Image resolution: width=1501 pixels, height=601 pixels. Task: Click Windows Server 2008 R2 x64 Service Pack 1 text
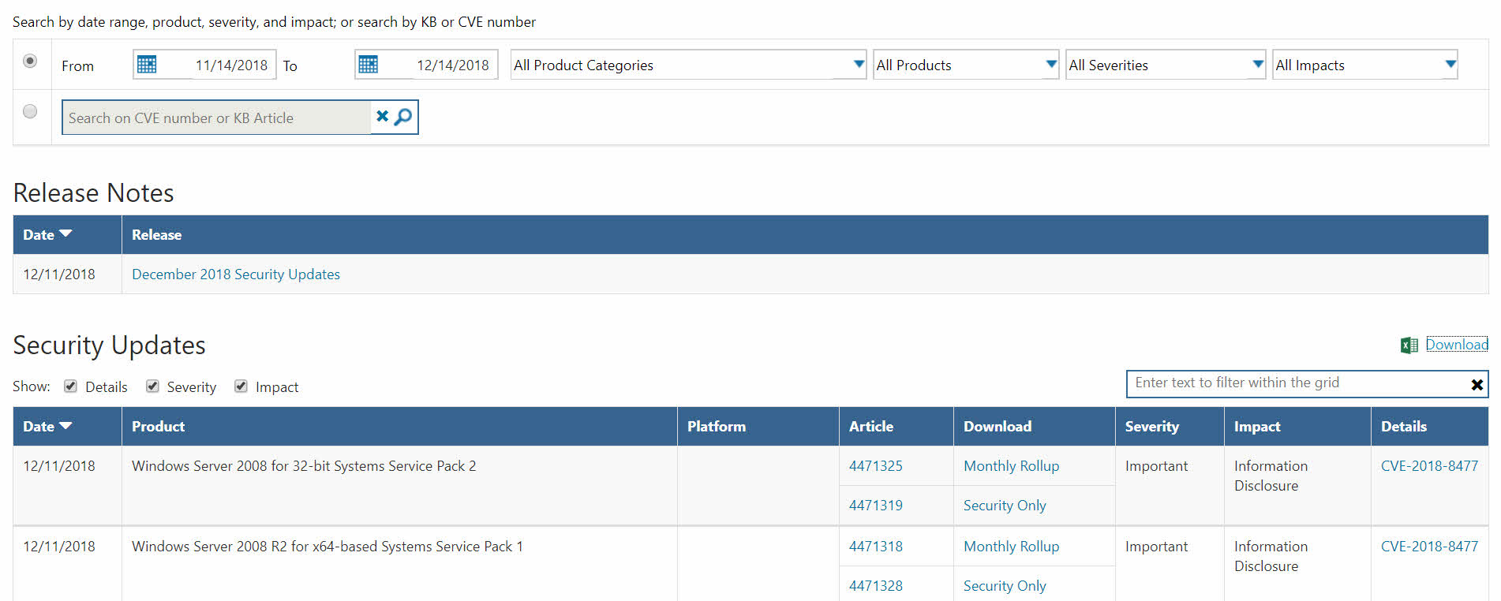click(x=328, y=546)
